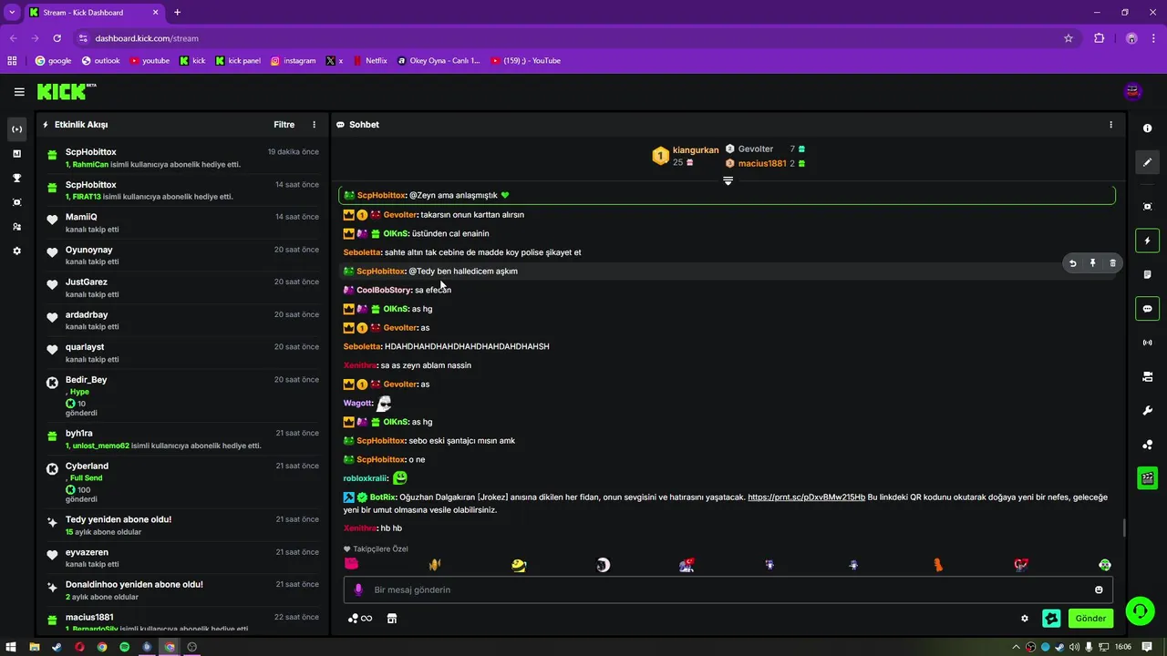Open the Okey Oyna bookmark
This screenshot has height=656, width=1167.
439,61
